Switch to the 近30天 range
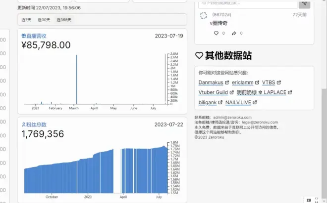This screenshot has height=203, width=327. (x=44, y=20)
